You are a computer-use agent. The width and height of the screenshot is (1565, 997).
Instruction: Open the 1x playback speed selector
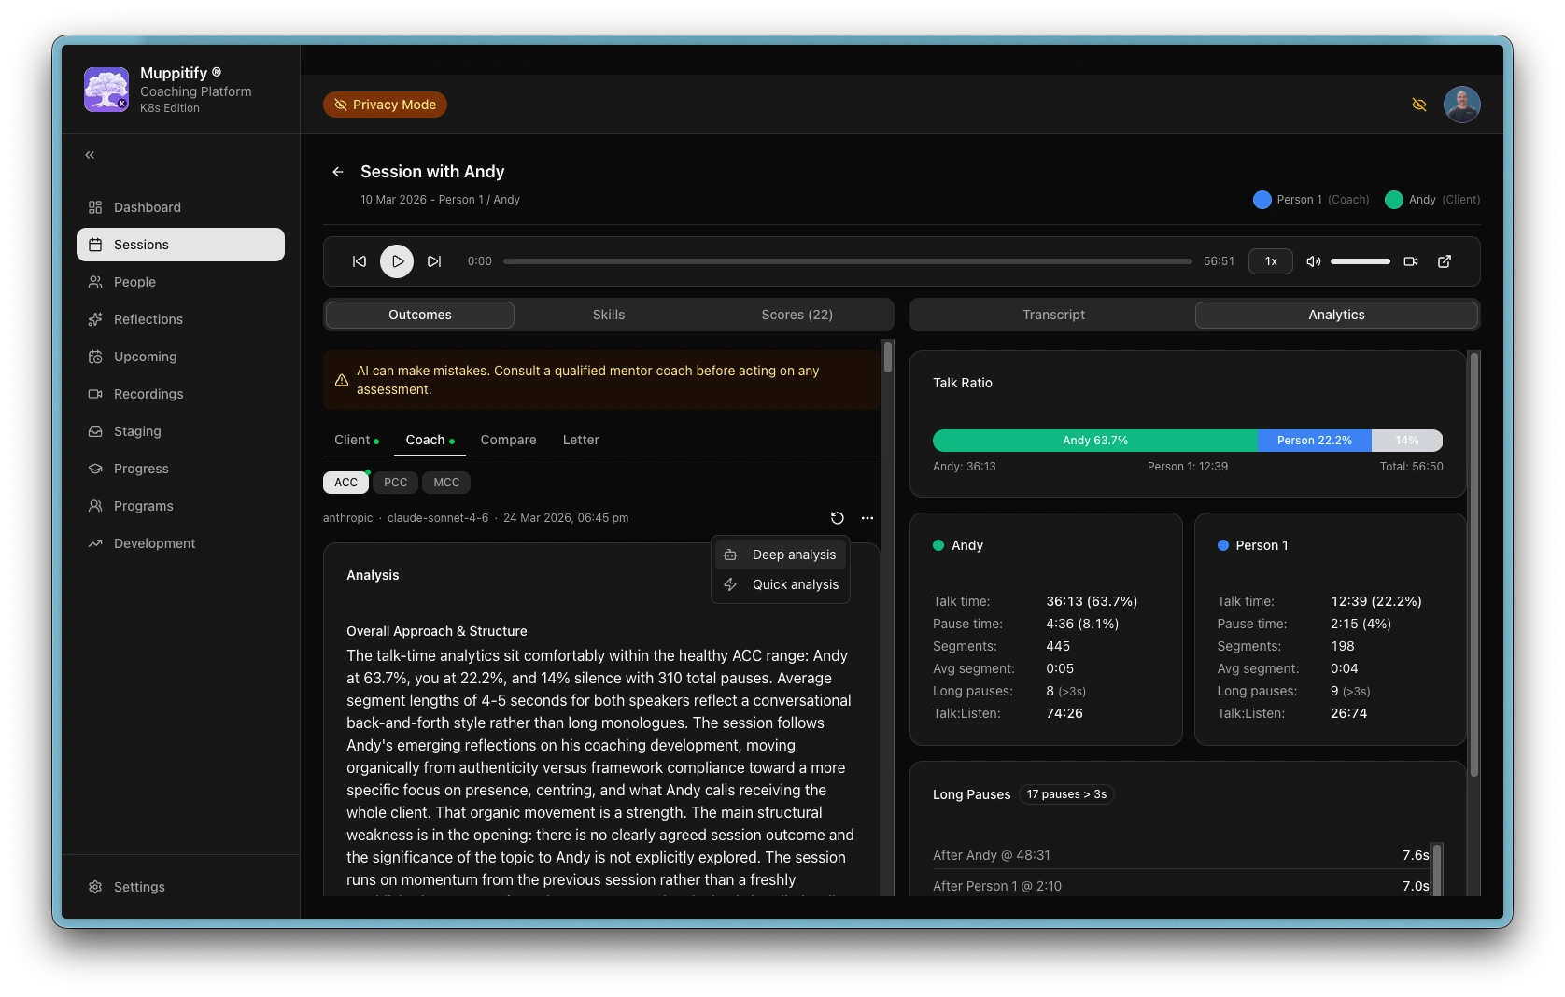pyautogui.click(x=1271, y=261)
